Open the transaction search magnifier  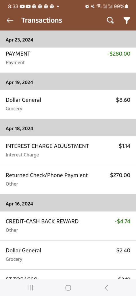[110, 20]
